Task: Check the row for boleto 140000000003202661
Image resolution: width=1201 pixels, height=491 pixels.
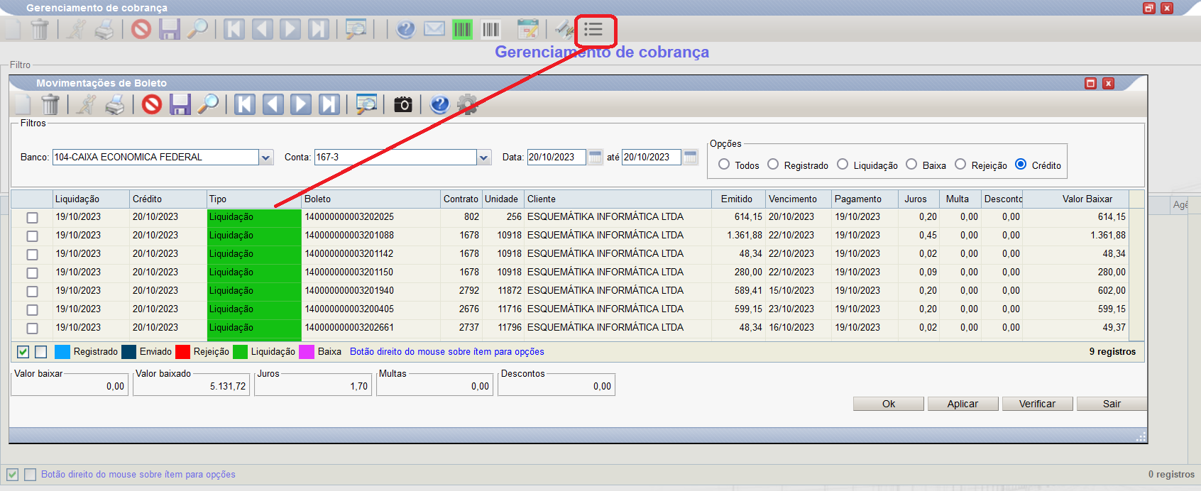Action: (x=32, y=329)
